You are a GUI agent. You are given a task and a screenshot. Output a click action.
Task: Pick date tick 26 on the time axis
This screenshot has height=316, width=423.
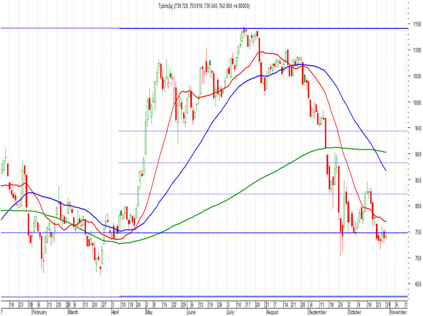[220, 305]
